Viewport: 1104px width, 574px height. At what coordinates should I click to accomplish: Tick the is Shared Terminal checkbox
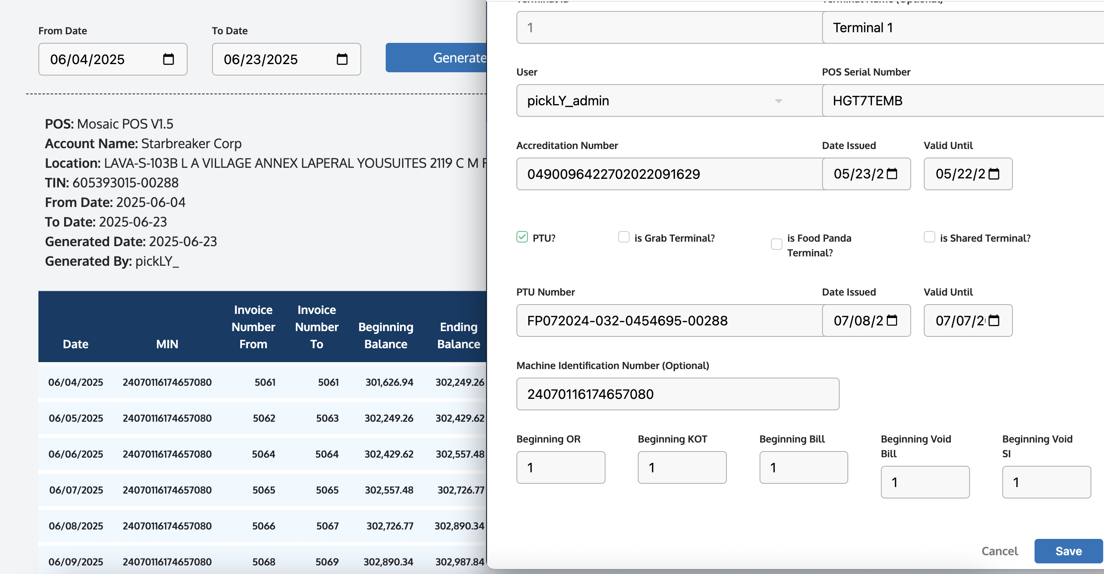coord(929,237)
